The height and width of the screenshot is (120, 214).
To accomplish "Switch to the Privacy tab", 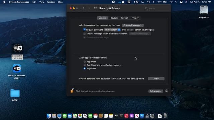I will tap(135, 18).
